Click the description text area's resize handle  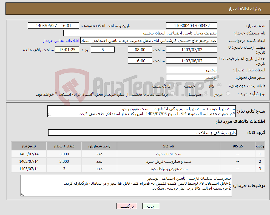point(49,115)
